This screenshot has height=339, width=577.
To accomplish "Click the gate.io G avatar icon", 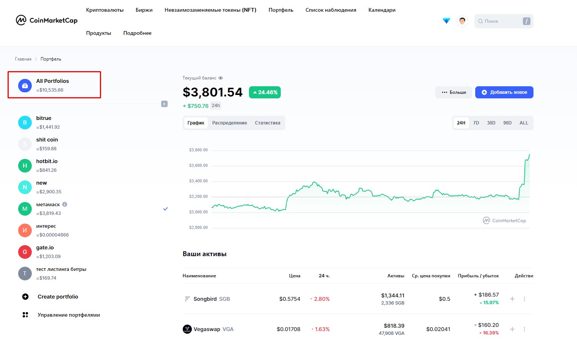I will tap(25, 252).
